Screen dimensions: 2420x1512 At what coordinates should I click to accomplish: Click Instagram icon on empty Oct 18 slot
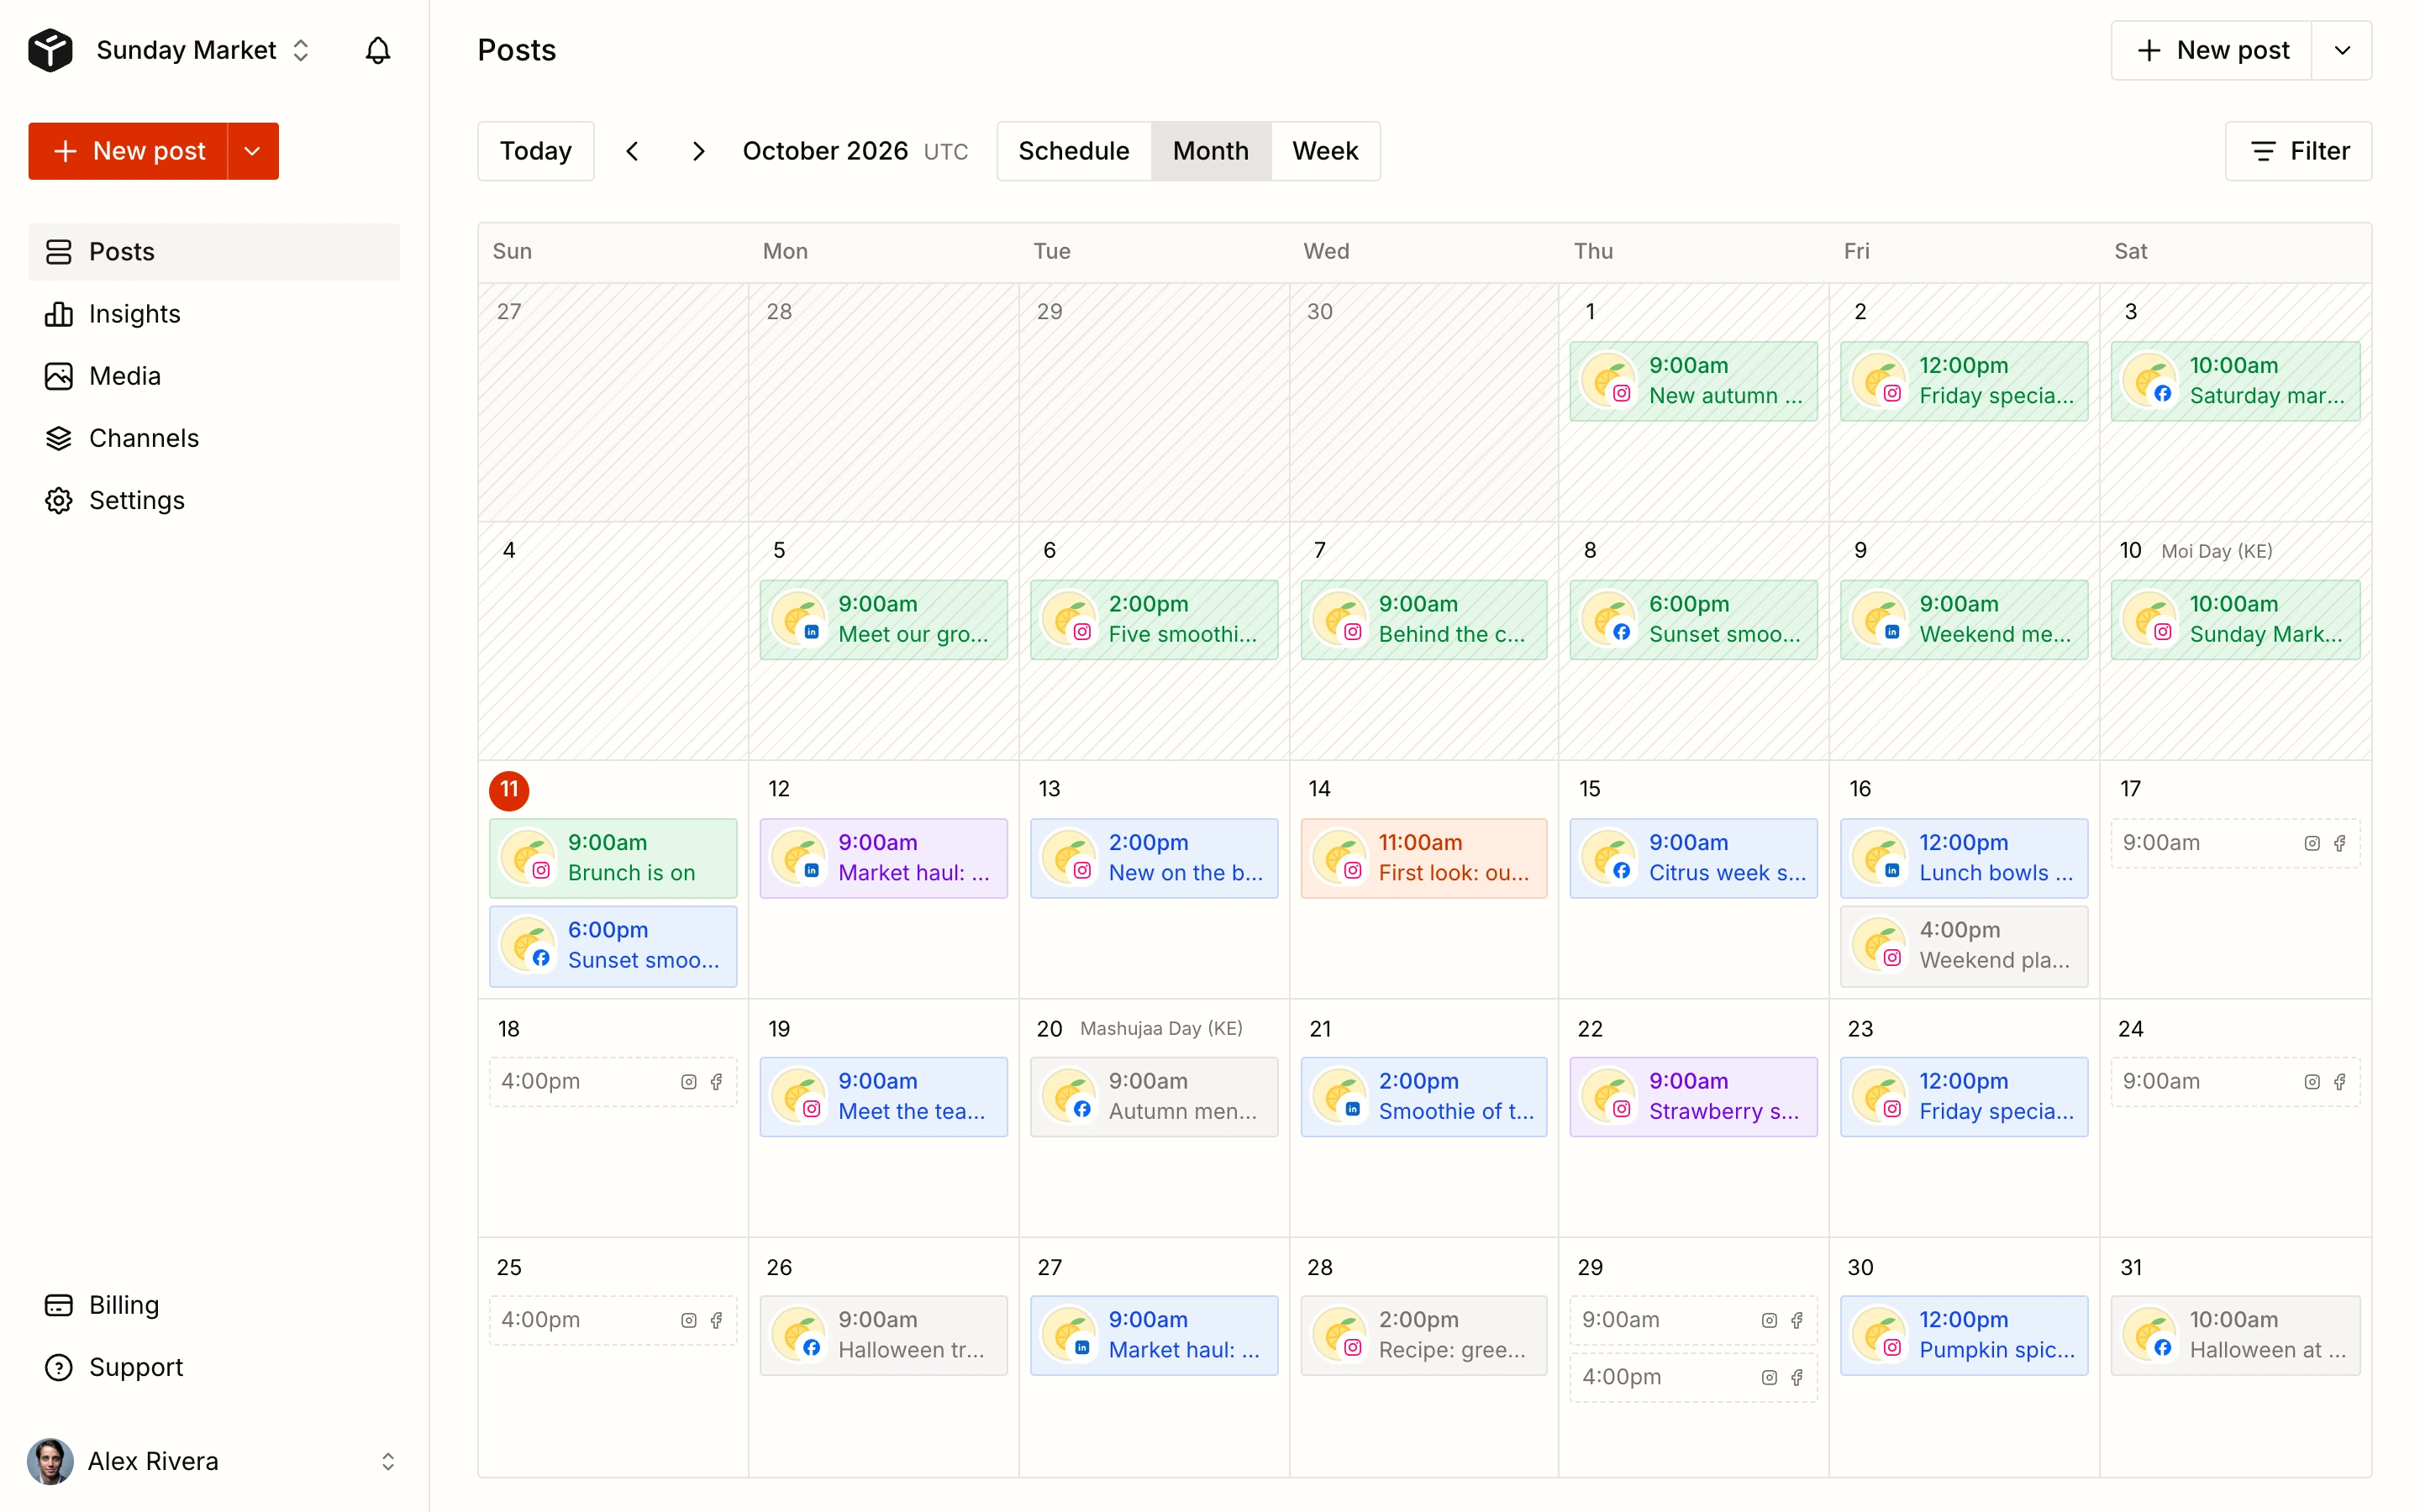pyautogui.click(x=689, y=1082)
